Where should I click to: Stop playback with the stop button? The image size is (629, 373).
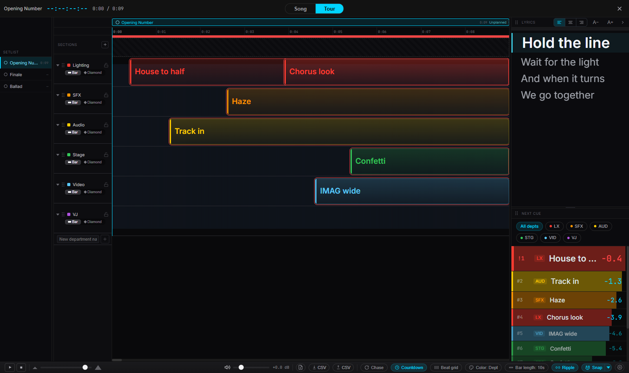(x=21, y=368)
